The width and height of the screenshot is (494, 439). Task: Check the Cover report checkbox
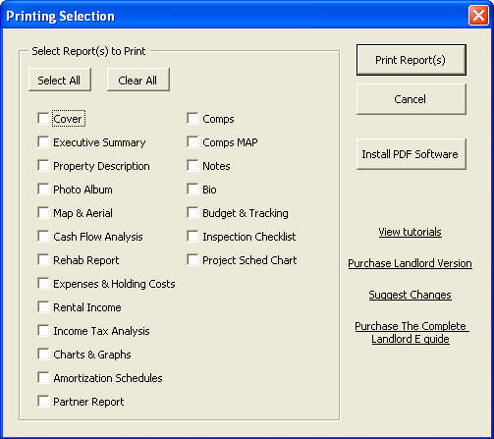pos(43,119)
